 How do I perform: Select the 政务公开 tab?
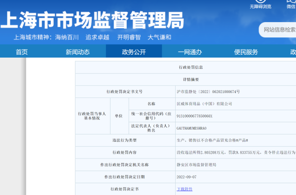[134, 52]
